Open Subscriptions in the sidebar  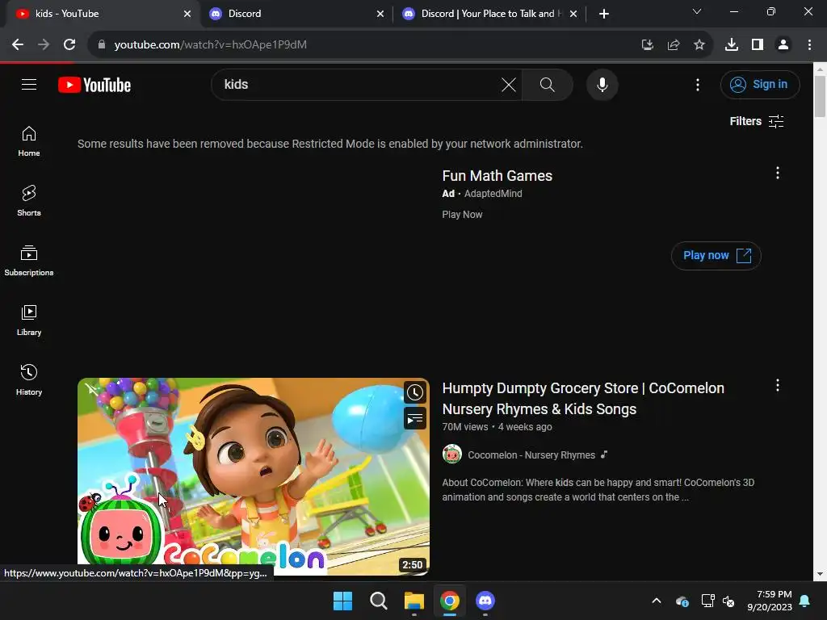(x=29, y=261)
